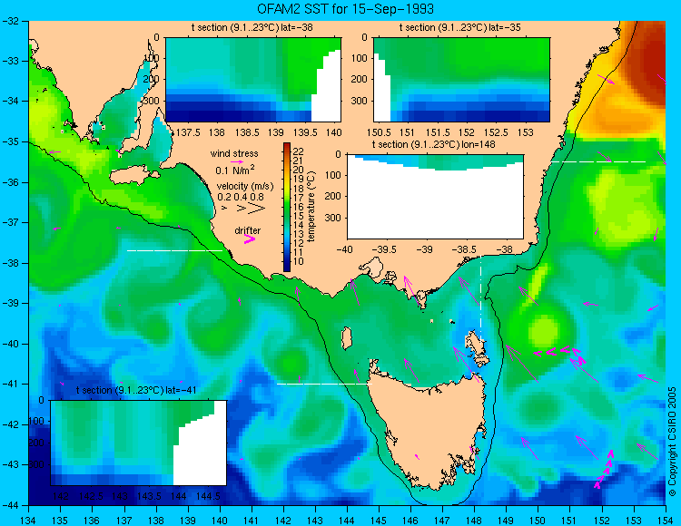Click main longitude axis label "154"
The image size is (681, 526).
coord(666,521)
